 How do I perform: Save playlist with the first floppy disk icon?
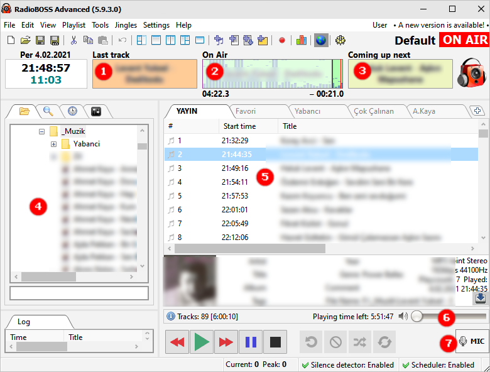(x=40, y=40)
